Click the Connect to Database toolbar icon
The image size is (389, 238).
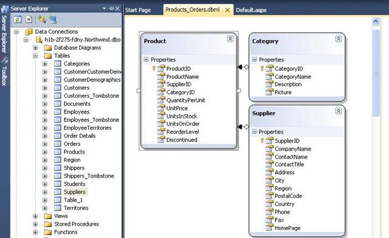click(42, 19)
